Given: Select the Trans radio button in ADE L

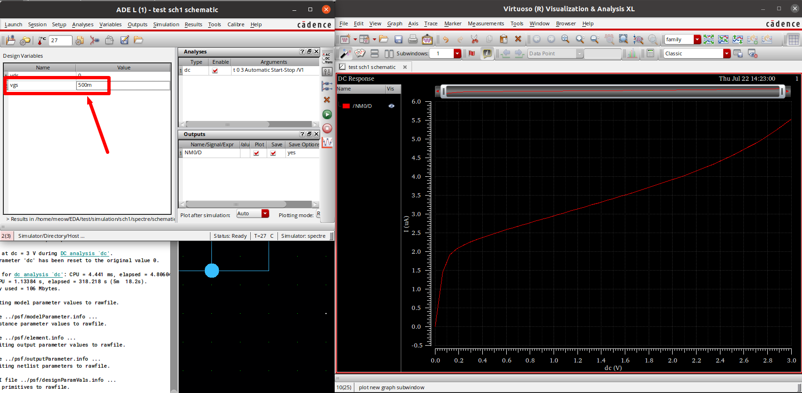Looking at the screenshot, I should click(x=323, y=62).
